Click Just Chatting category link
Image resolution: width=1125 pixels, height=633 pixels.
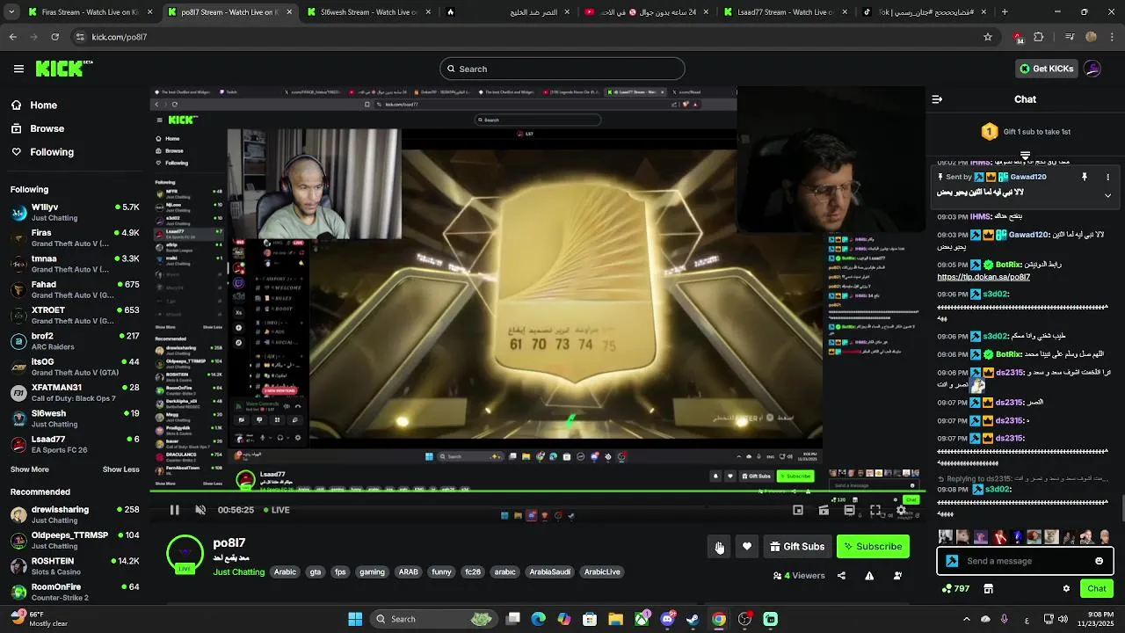[238, 572]
